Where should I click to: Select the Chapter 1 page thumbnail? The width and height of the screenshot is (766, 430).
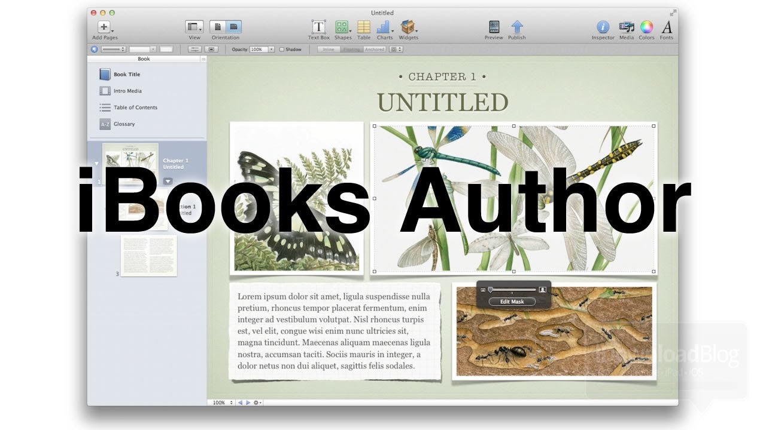tap(130, 162)
